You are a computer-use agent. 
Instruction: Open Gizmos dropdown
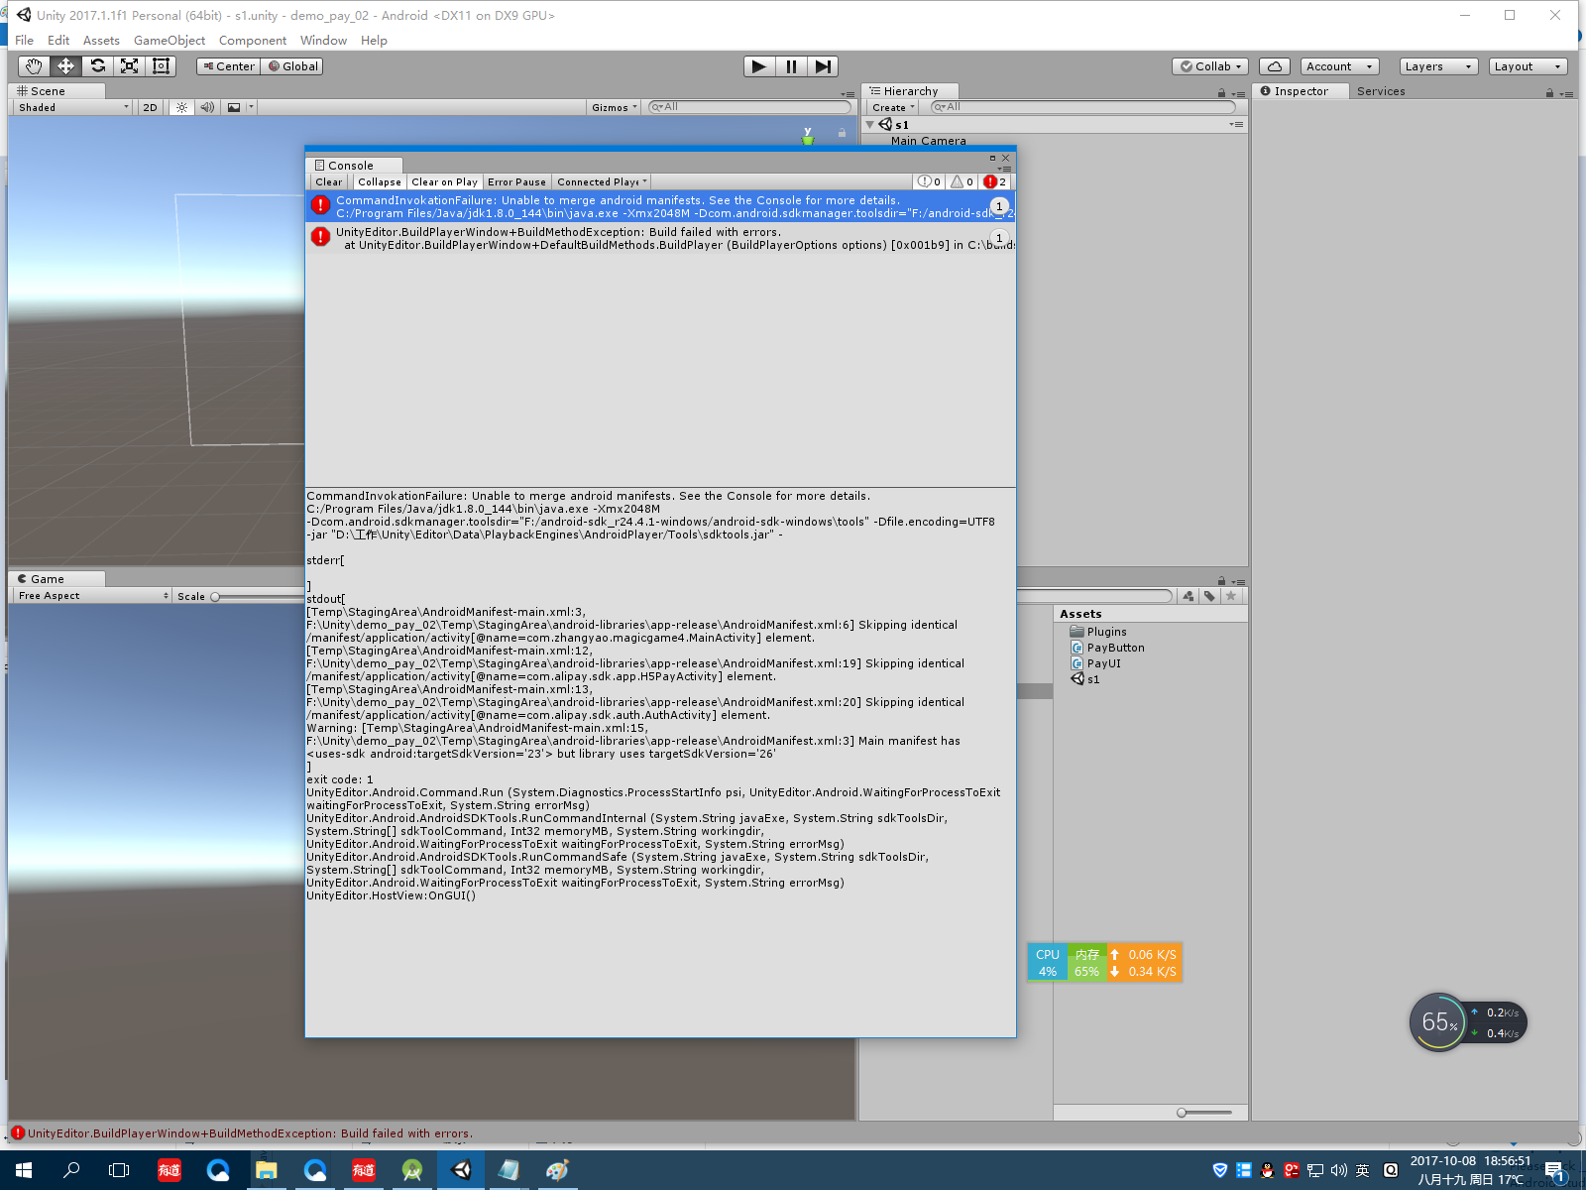coord(615,107)
